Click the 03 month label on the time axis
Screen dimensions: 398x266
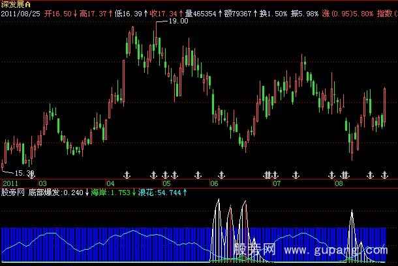[x=42, y=183]
